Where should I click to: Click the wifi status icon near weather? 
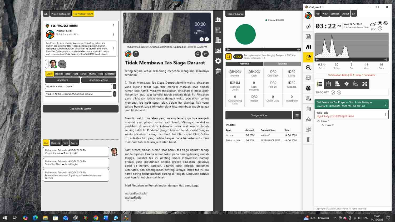[x=380, y=23]
